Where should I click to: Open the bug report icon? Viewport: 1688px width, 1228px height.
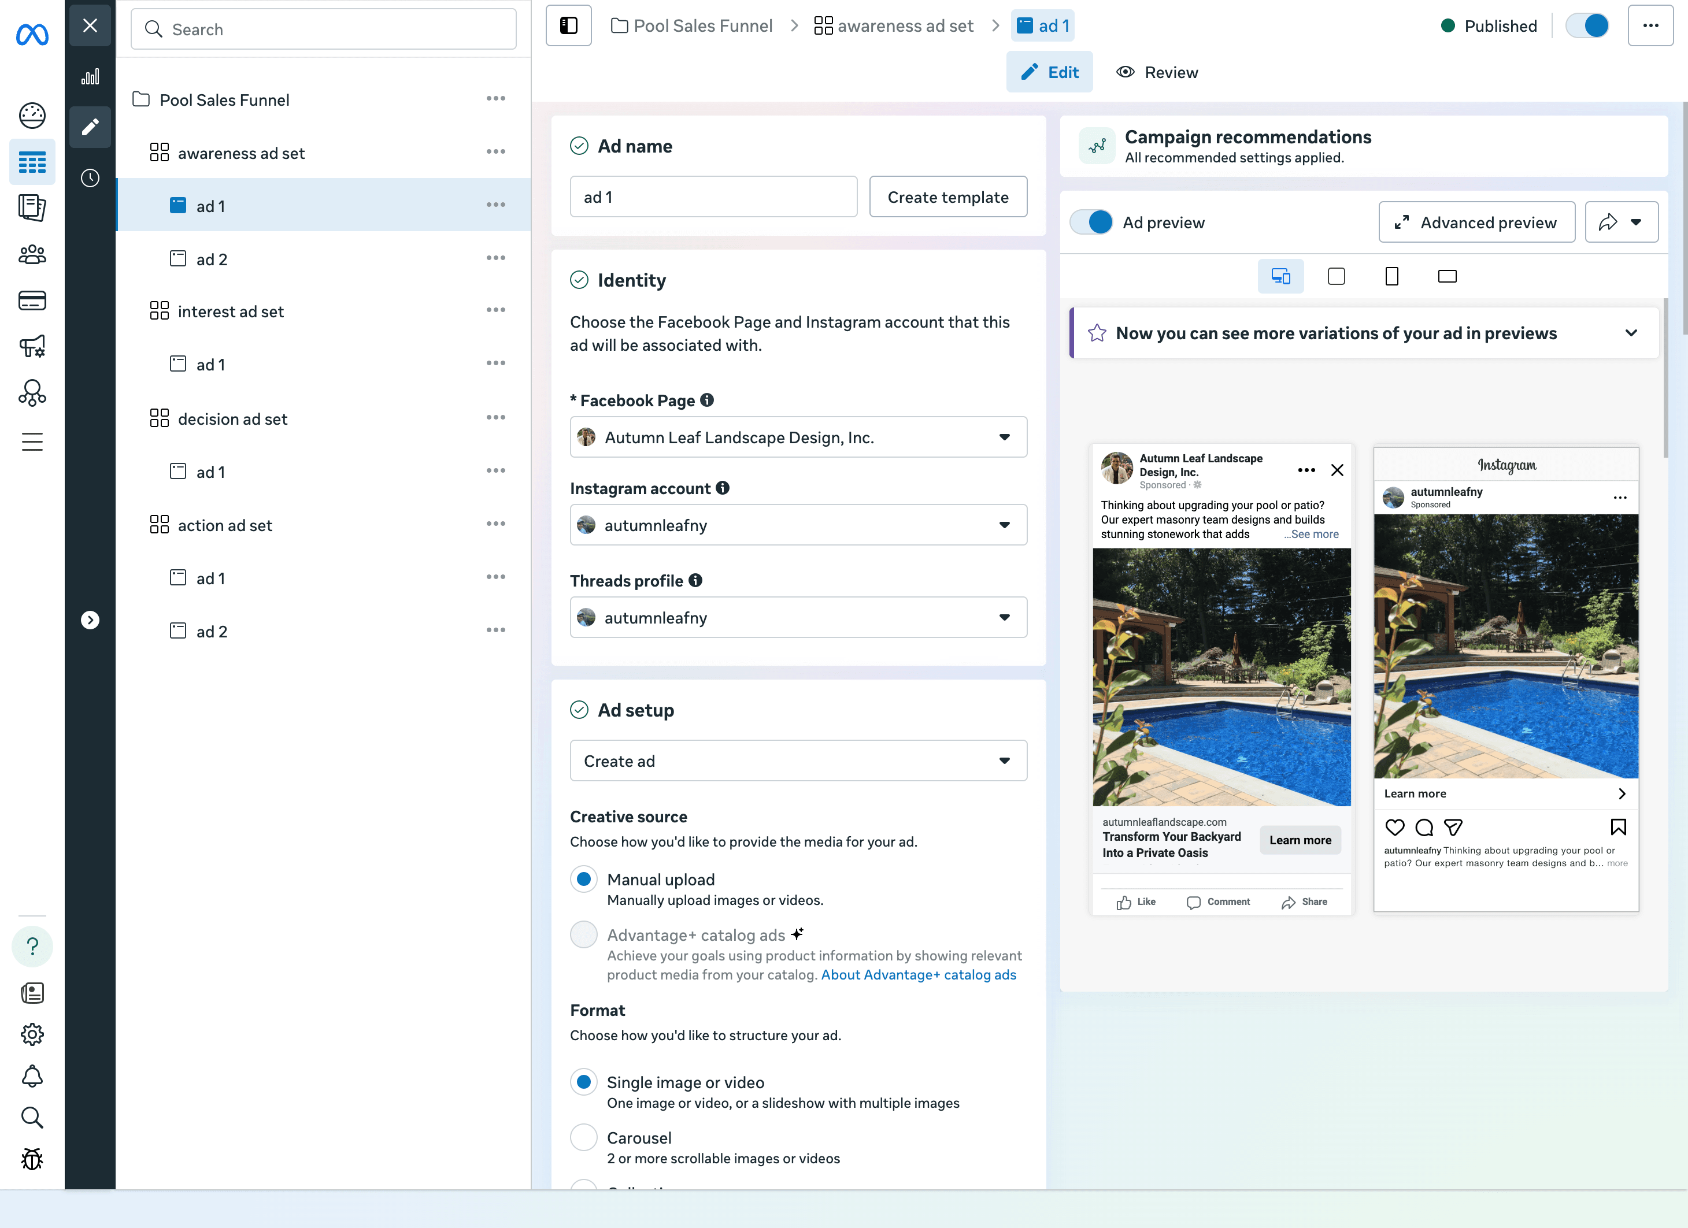32,1159
